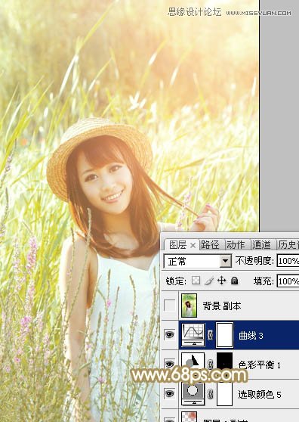Select the 色彩平衡 1 layer name
The height and width of the screenshot is (422, 299).
pyautogui.click(x=260, y=365)
